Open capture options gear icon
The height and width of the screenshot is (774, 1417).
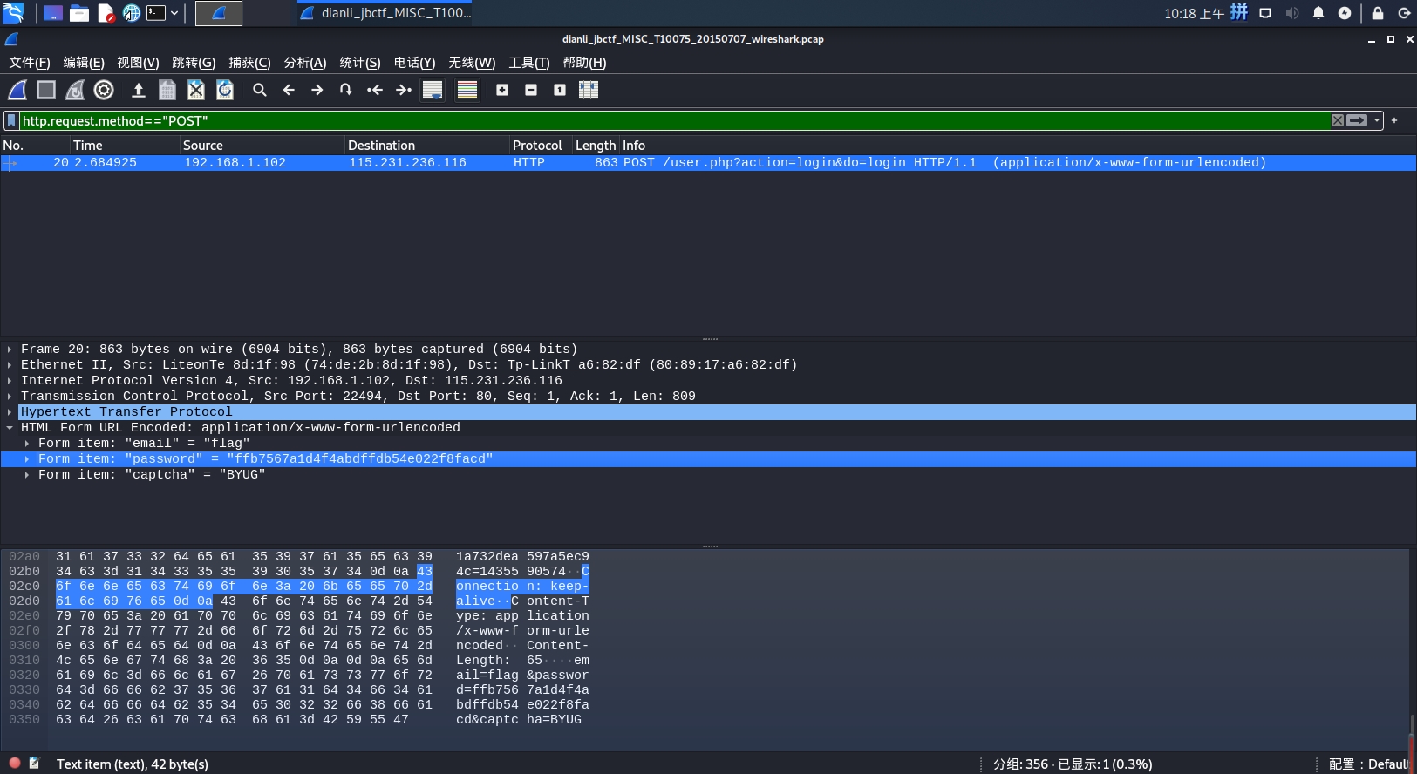click(x=104, y=90)
